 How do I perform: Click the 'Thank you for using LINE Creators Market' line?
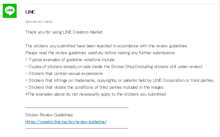point(64,32)
